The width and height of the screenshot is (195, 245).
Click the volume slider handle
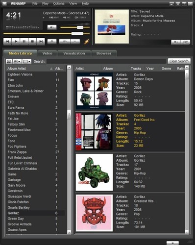[x=80, y=27]
